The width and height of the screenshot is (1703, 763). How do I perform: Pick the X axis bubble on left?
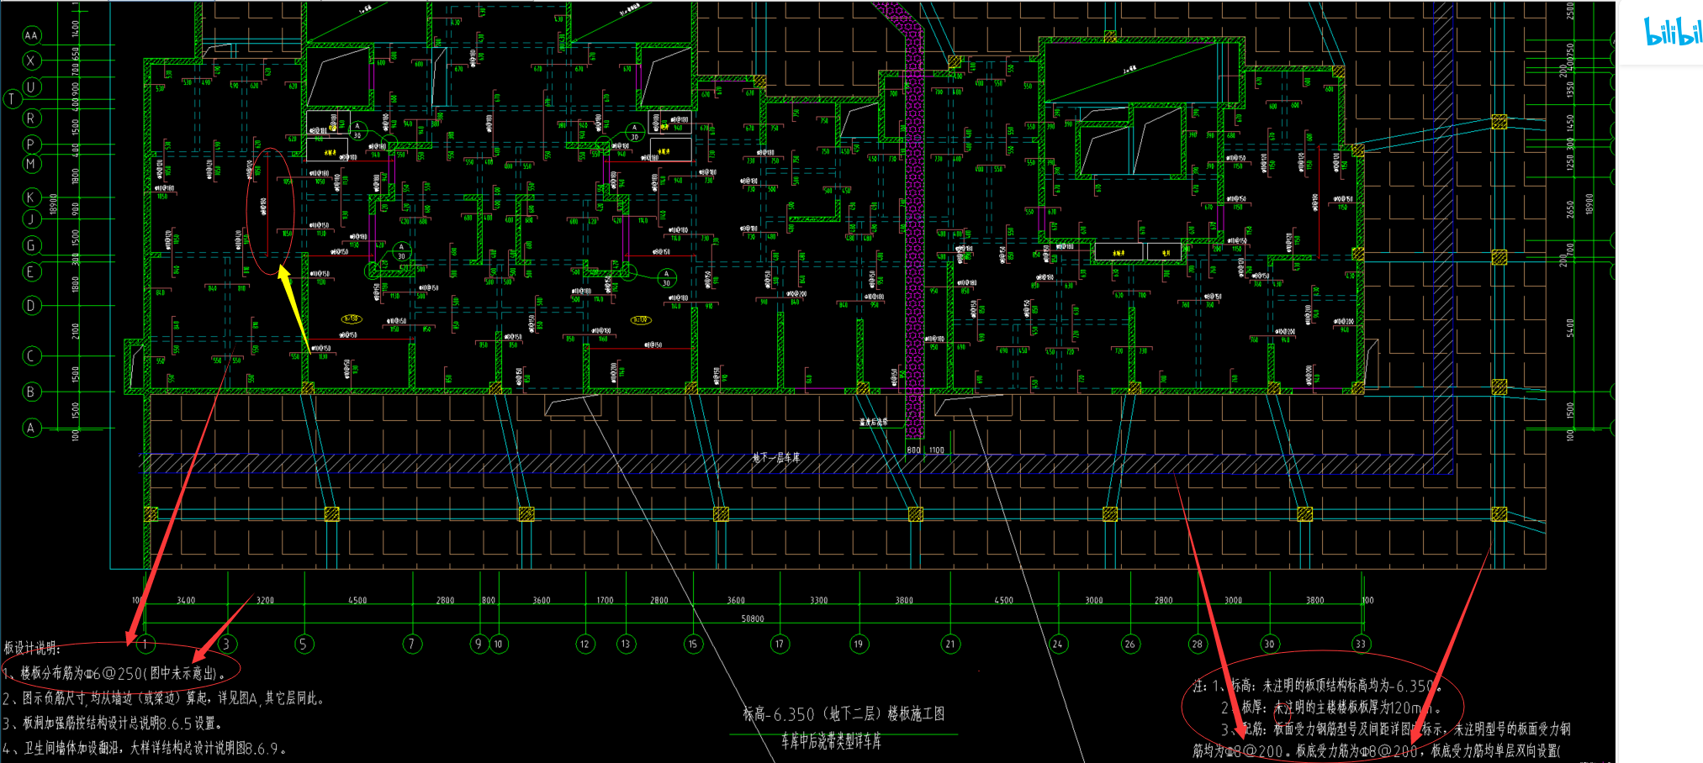31,61
